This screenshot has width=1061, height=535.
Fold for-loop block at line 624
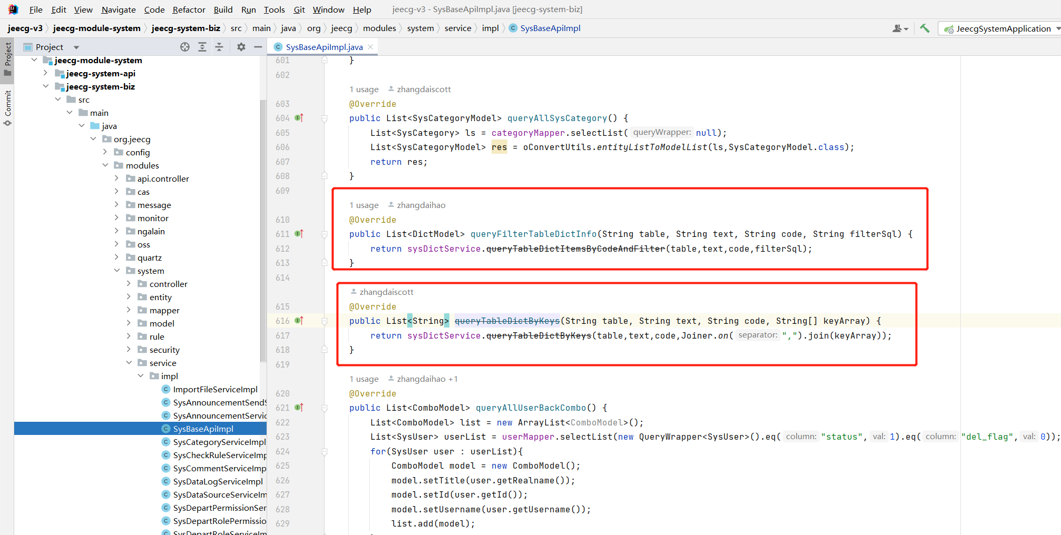(325, 452)
